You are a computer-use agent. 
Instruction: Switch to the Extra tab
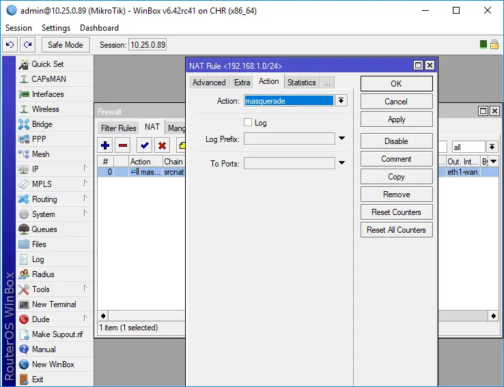(242, 83)
